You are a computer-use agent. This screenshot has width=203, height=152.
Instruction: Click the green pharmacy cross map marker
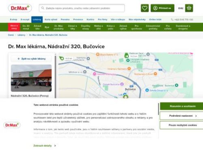125,96
